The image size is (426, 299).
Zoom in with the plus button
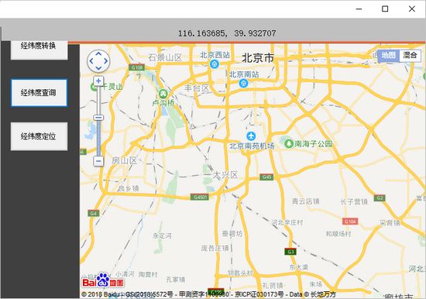(x=98, y=81)
